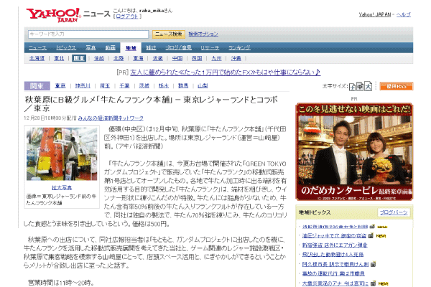Open the Yahoo! JAPAN top-right link
Screen dimensions: 431x287
tap(375, 14)
